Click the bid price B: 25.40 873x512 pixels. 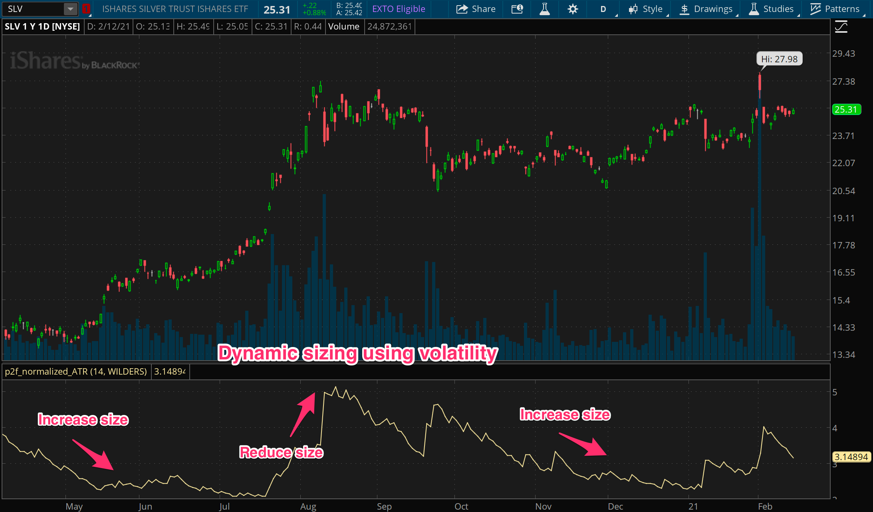pos(349,6)
